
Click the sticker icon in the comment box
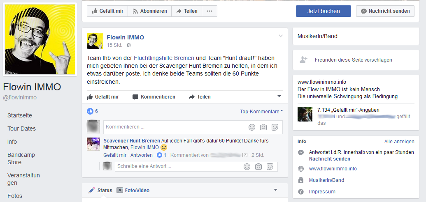point(275,127)
